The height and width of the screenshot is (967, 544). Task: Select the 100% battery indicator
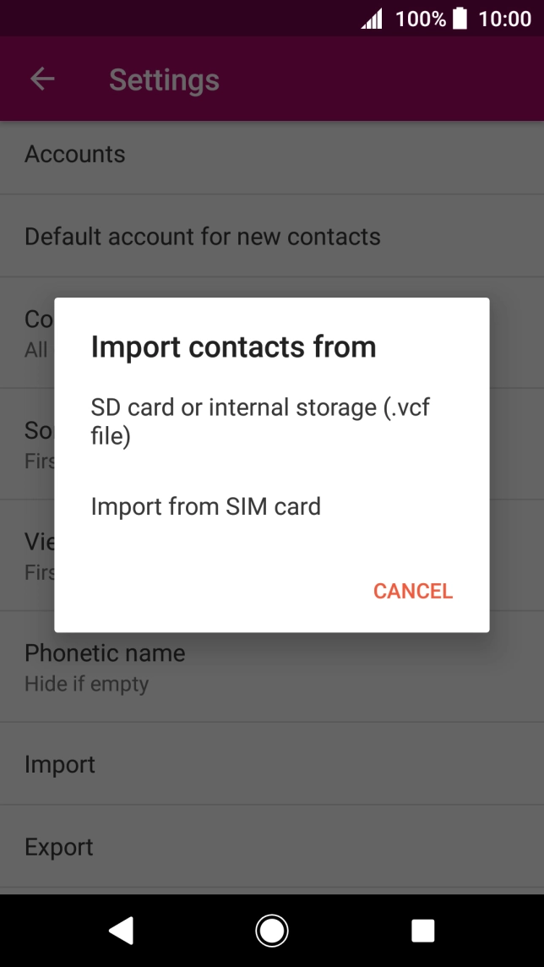(422, 18)
